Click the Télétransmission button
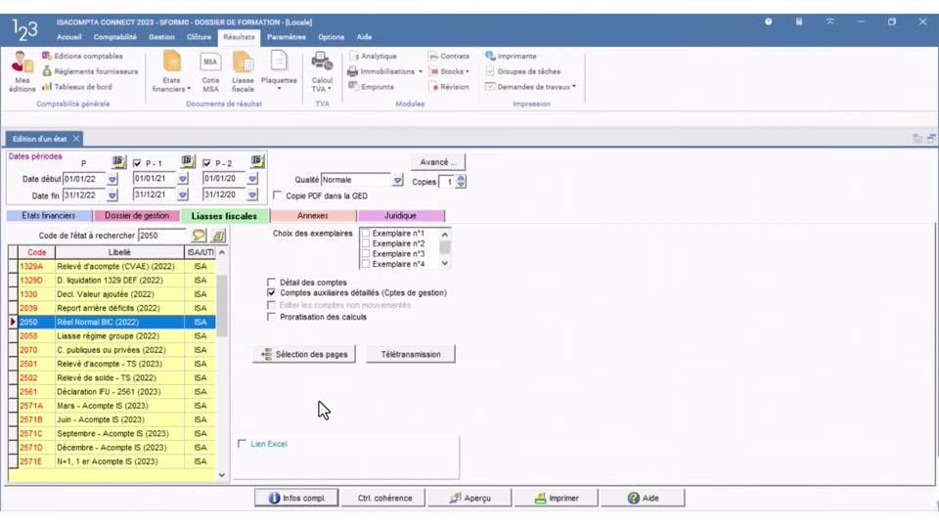 411,354
